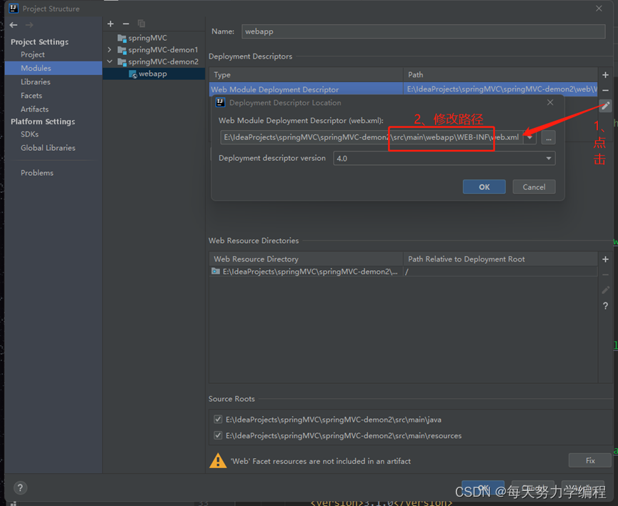Open the SDKs platform settings

point(29,134)
